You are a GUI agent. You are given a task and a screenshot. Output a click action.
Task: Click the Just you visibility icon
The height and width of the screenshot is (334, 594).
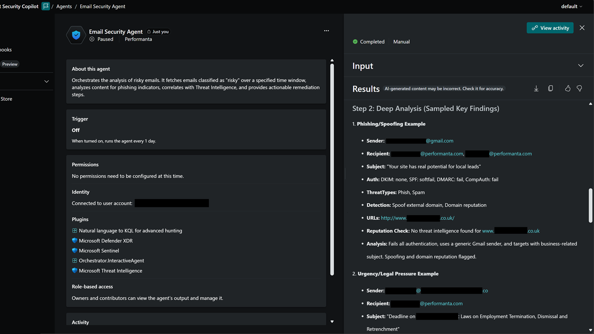tap(149, 32)
